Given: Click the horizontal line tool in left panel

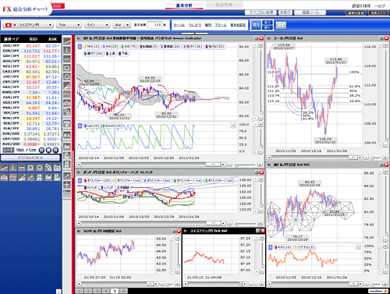Looking at the screenshot, I should coord(22,168).
